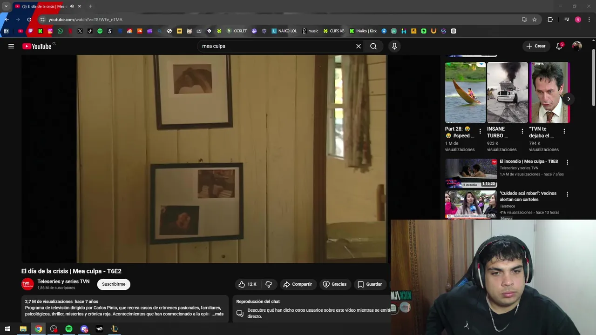Start voice search with microphone icon
596x335 pixels.
394,46
